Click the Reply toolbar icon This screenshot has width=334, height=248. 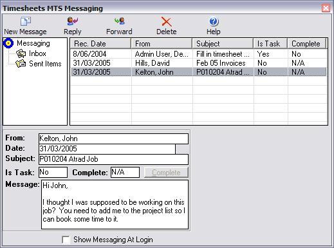point(73,21)
